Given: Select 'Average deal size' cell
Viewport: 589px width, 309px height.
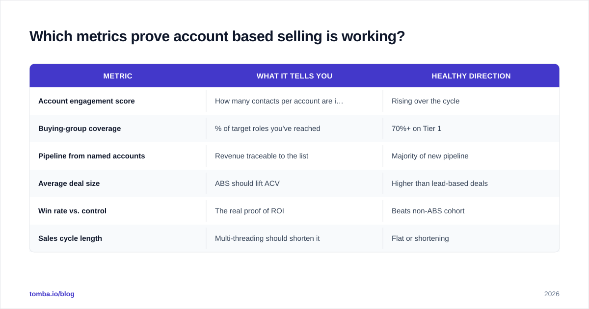Looking at the screenshot, I should coord(118,183).
